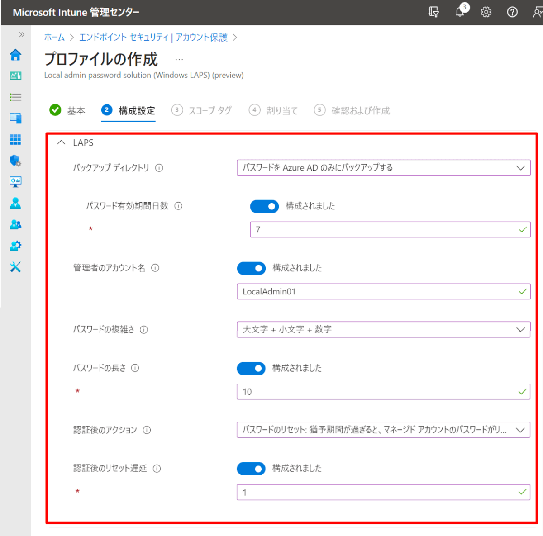This screenshot has height=536, width=543.
Task: Click info icon next to 認証後のリセット遅延
Action: (x=157, y=469)
